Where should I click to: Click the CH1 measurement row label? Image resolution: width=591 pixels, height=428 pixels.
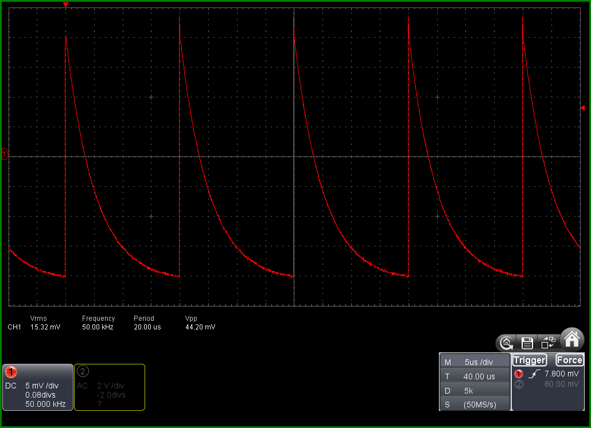[x=14, y=327]
